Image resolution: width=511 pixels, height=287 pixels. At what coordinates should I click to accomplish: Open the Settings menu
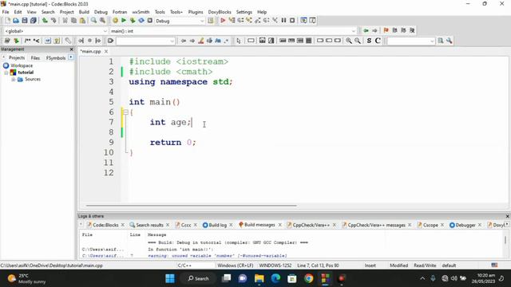click(244, 12)
